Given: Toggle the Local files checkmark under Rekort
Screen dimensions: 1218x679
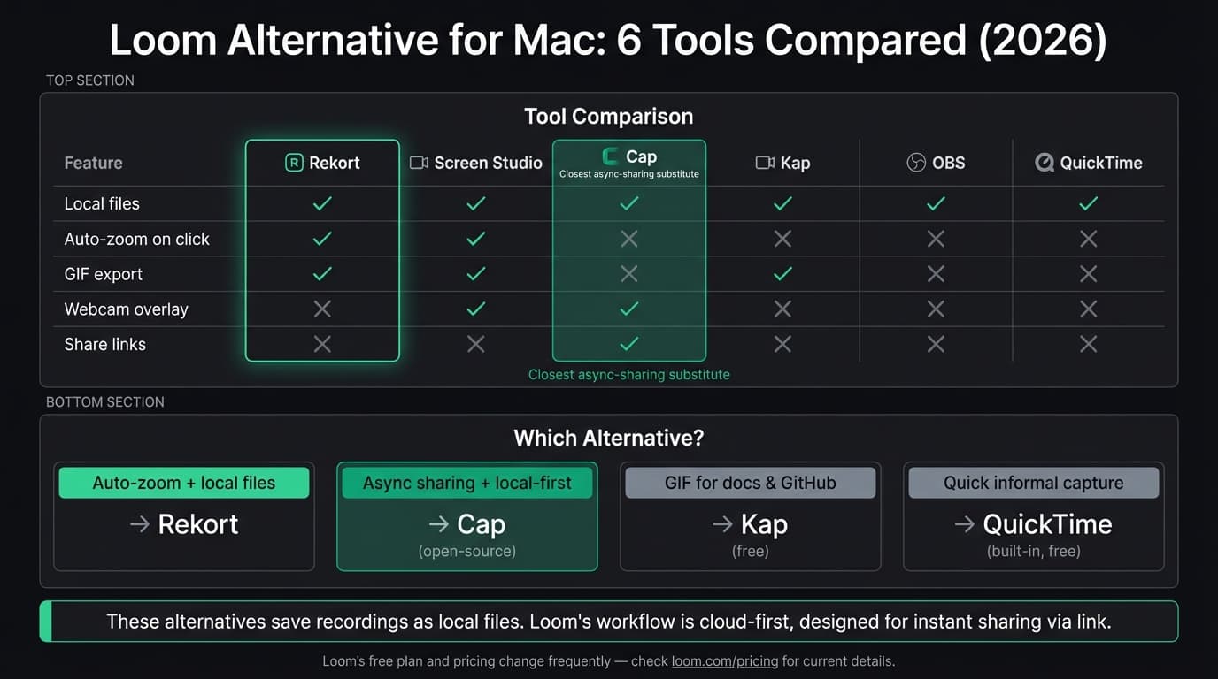Looking at the screenshot, I should [x=322, y=203].
